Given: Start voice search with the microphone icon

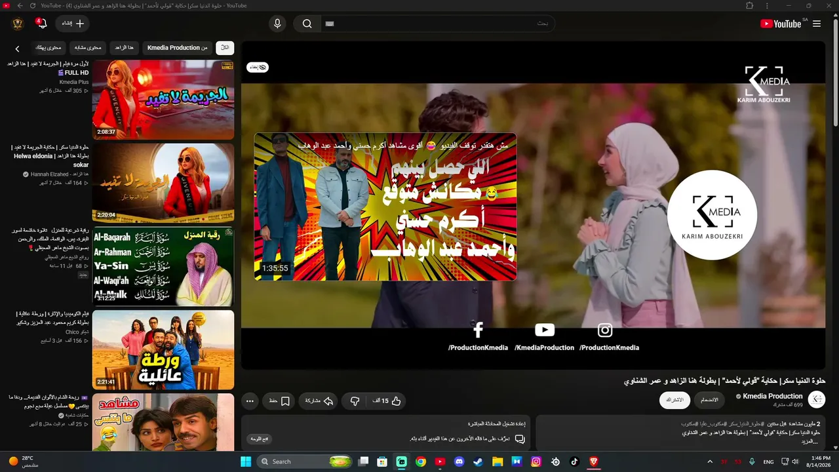Looking at the screenshot, I should (x=277, y=24).
